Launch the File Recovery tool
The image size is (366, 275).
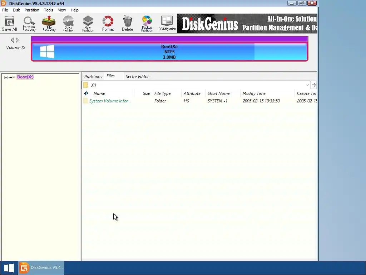pyautogui.click(x=49, y=24)
